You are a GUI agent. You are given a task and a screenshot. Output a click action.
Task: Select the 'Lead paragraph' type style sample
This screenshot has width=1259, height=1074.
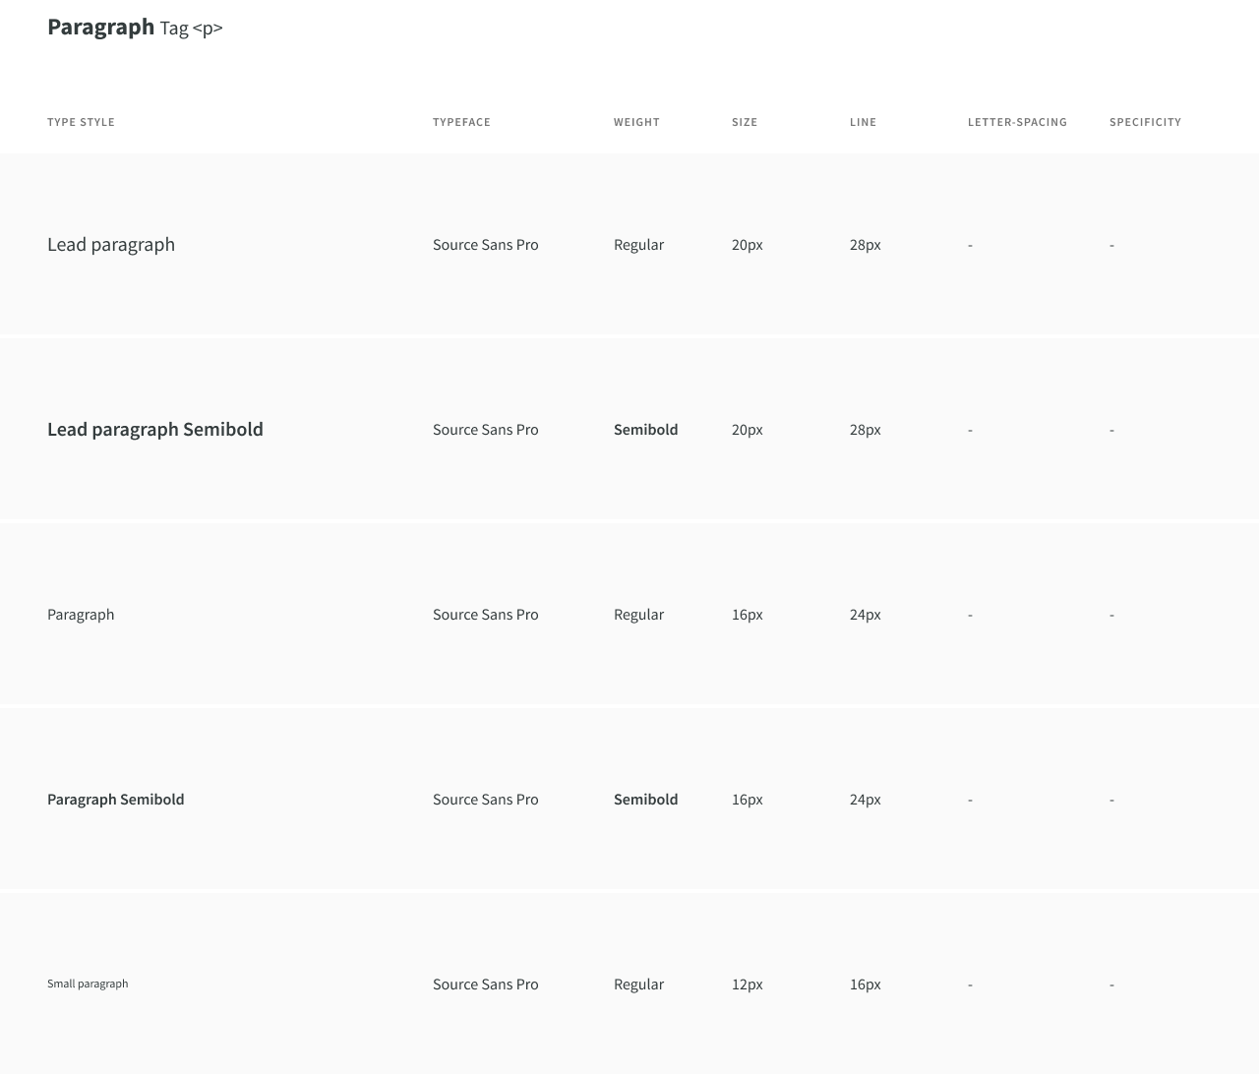click(111, 245)
